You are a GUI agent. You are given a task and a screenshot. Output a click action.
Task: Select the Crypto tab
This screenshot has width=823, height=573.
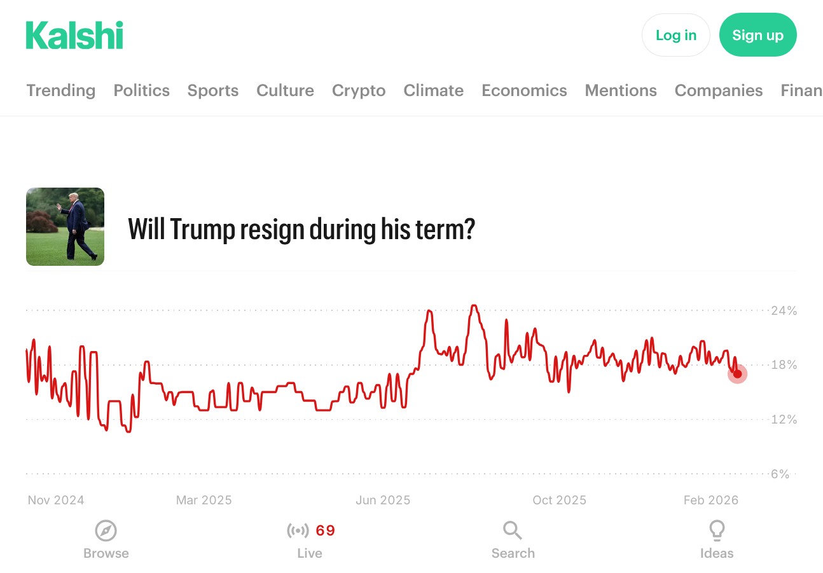point(359,90)
